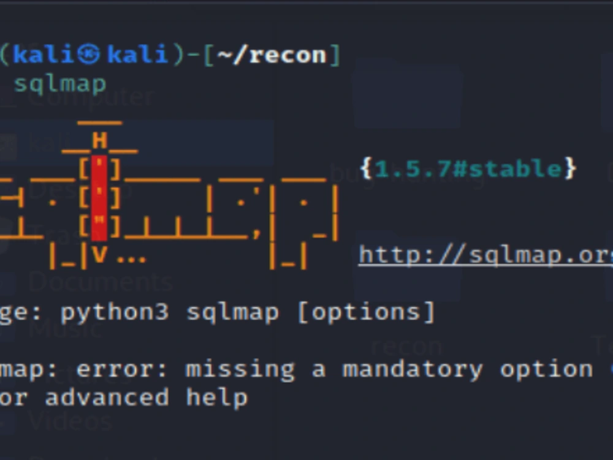Click the orange H atop the sqlmap logo
The image size is (613, 460).
(x=100, y=140)
